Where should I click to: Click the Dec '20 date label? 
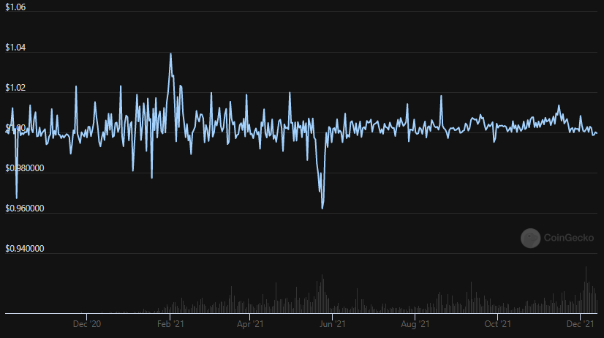(87, 324)
